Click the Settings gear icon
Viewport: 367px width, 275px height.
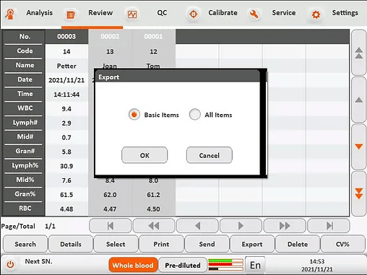(x=316, y=14)
